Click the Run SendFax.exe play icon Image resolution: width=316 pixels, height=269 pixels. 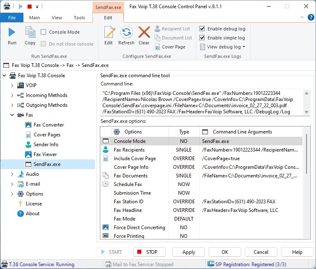(12, 32)
